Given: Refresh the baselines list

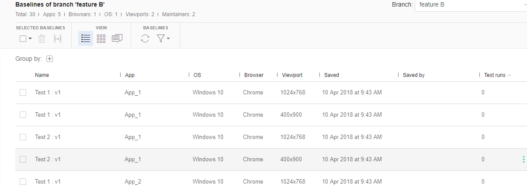Looking at the screenshot, I should [145, 39].
